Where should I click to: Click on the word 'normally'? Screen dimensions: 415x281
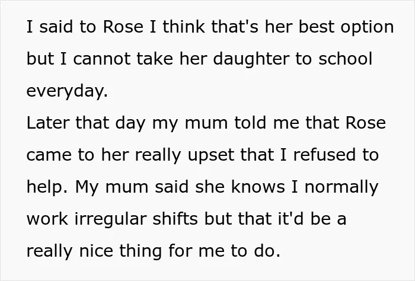(341, 188)
